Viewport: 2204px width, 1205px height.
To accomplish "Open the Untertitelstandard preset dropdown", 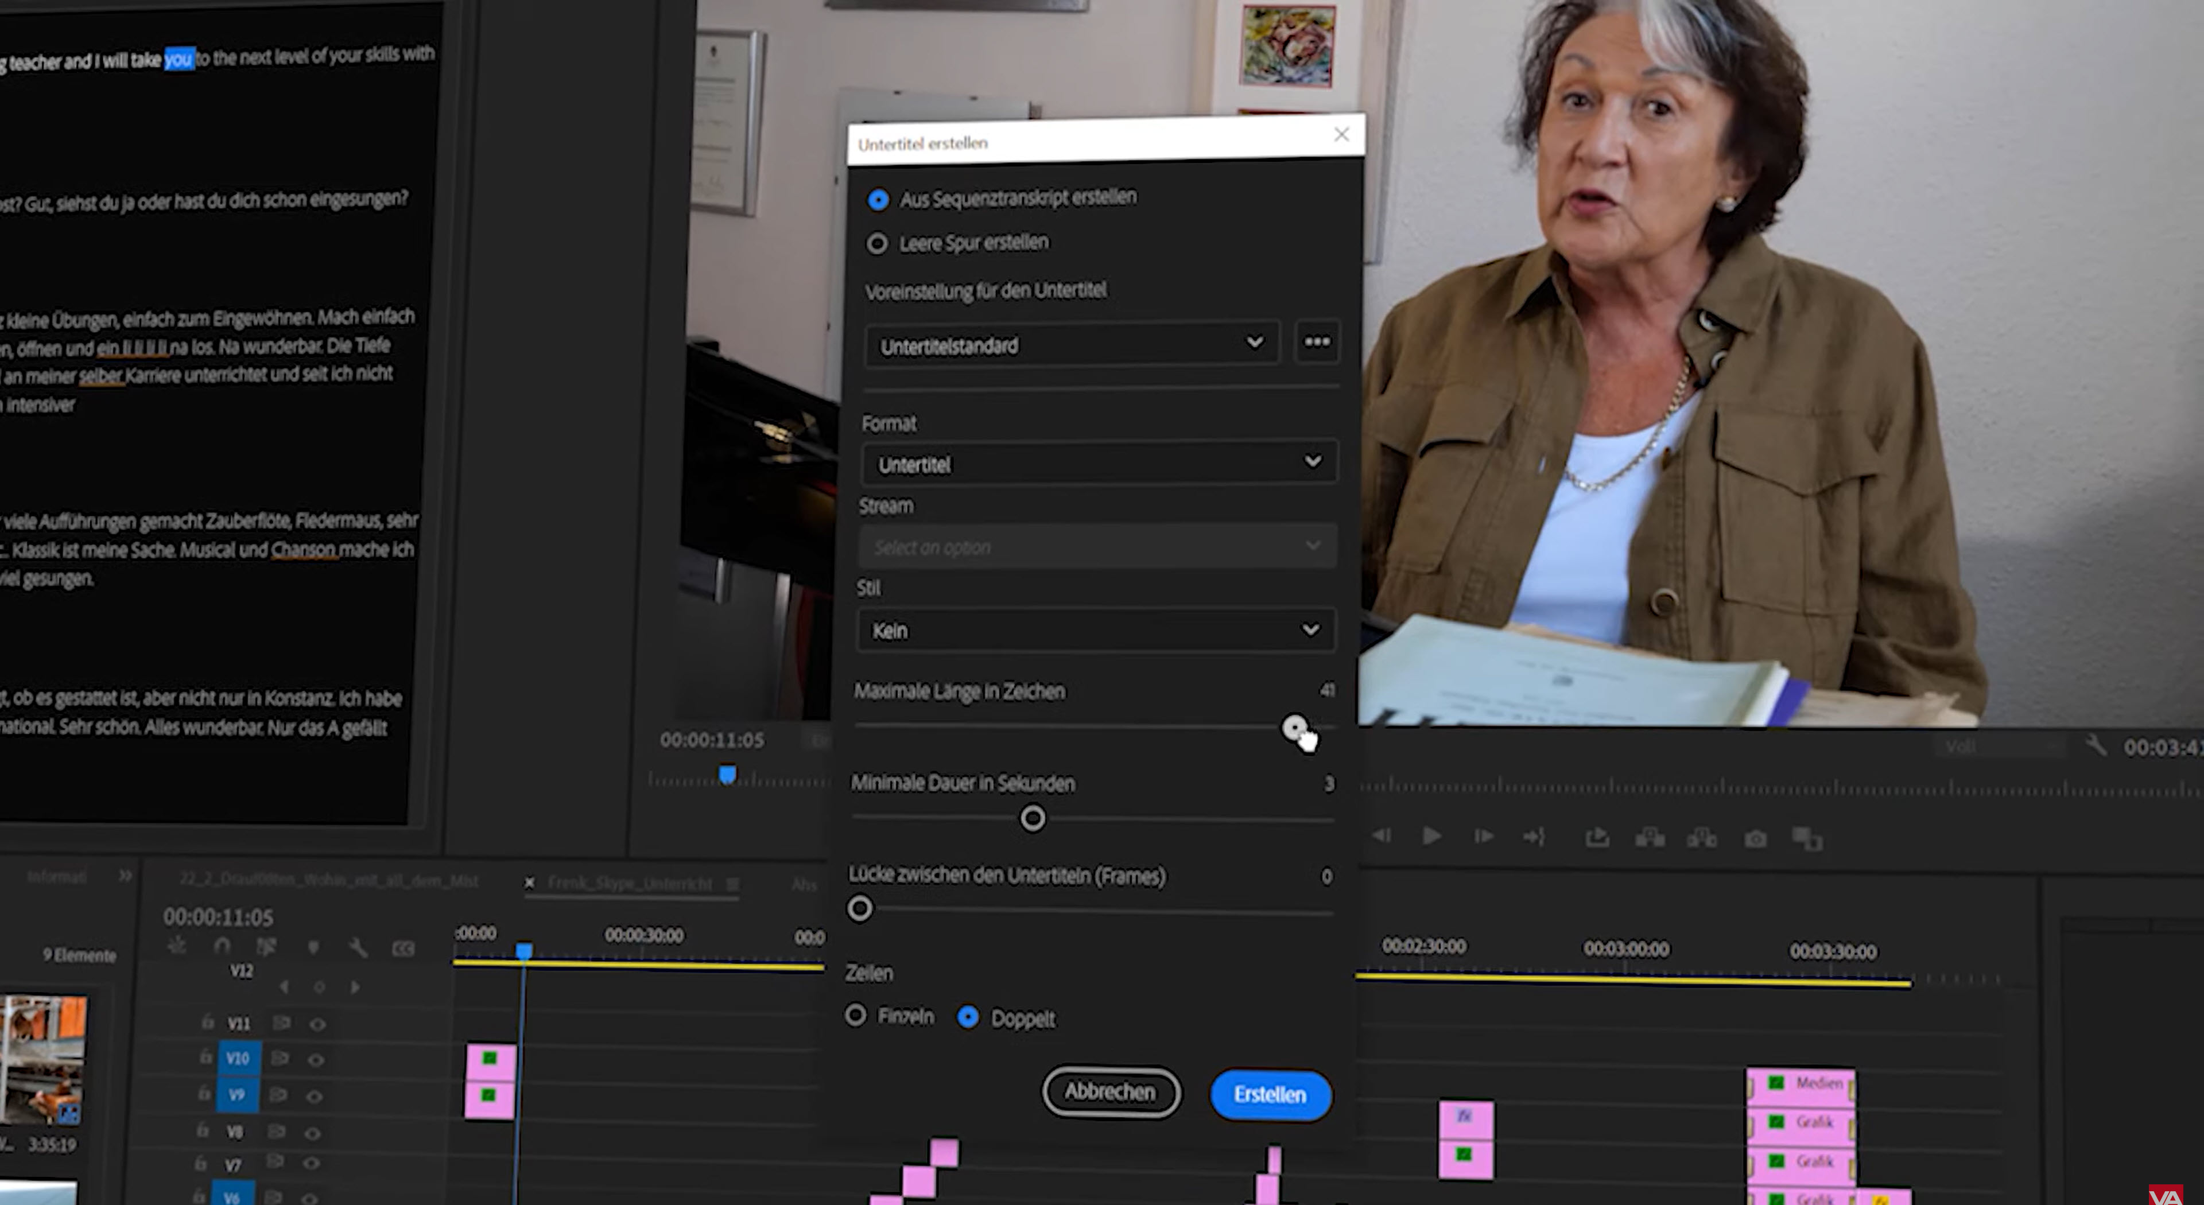I will (1071, 345).
